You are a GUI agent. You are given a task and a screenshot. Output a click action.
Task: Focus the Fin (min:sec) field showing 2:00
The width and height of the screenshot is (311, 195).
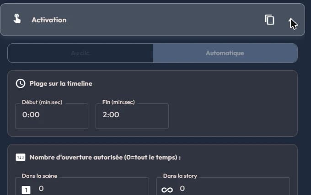[132, 116]
